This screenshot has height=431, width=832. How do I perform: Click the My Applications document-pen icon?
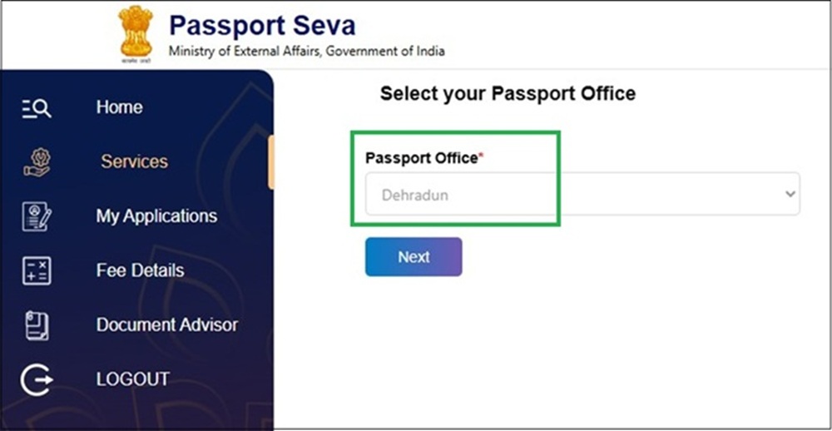pos(37,216)
